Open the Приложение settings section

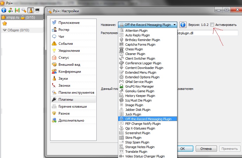click(x=73, y=23)
